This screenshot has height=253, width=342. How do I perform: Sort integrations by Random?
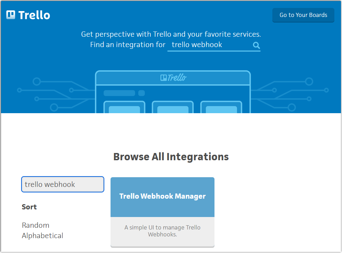36,225
